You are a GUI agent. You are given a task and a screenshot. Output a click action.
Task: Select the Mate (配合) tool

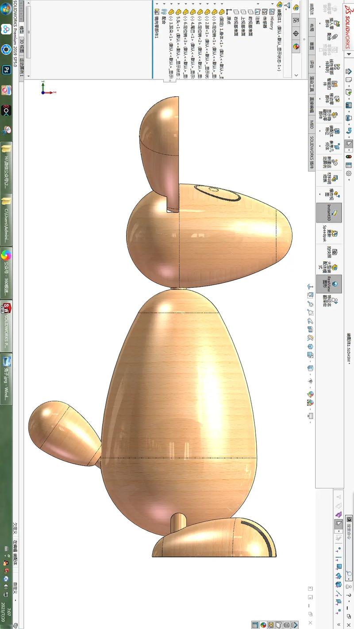[x=335, y=36]
